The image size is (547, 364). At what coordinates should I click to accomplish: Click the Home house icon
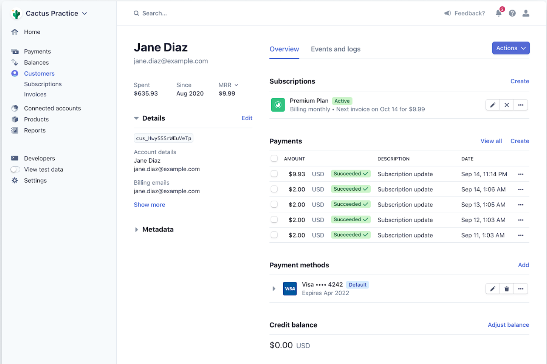(x=15, y=32)
